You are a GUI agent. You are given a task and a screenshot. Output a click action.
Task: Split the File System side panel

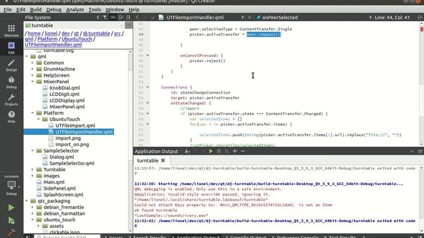click(x=121, y=17)
